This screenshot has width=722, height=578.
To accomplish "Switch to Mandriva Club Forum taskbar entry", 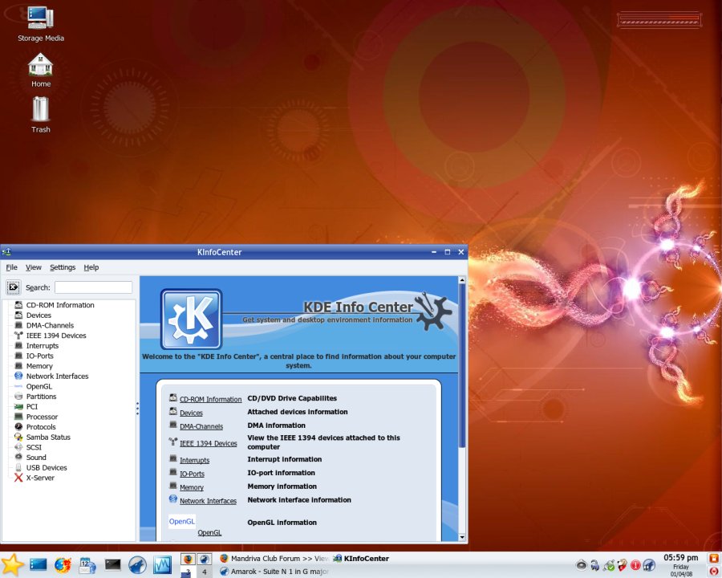I will tap(274, 559).
